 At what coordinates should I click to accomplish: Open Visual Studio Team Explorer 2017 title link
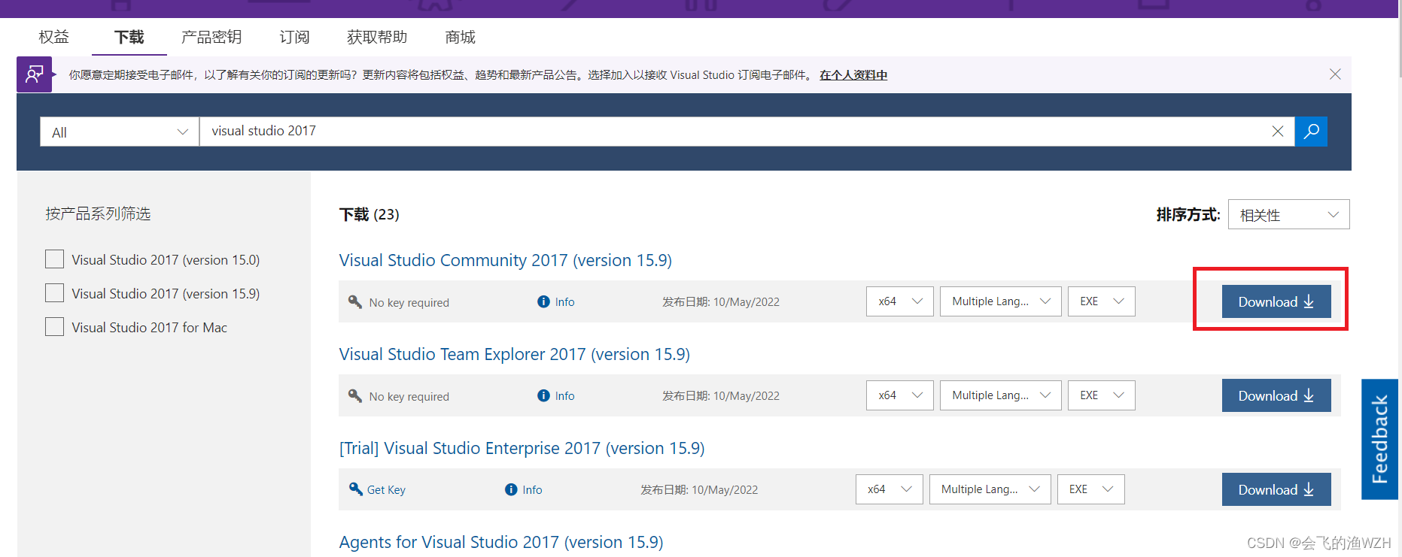point(514,354)
